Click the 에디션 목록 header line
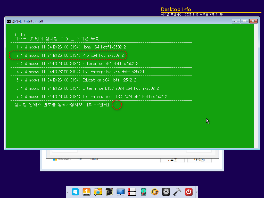This screenshot has width=264, height=198. click(57, 39)
